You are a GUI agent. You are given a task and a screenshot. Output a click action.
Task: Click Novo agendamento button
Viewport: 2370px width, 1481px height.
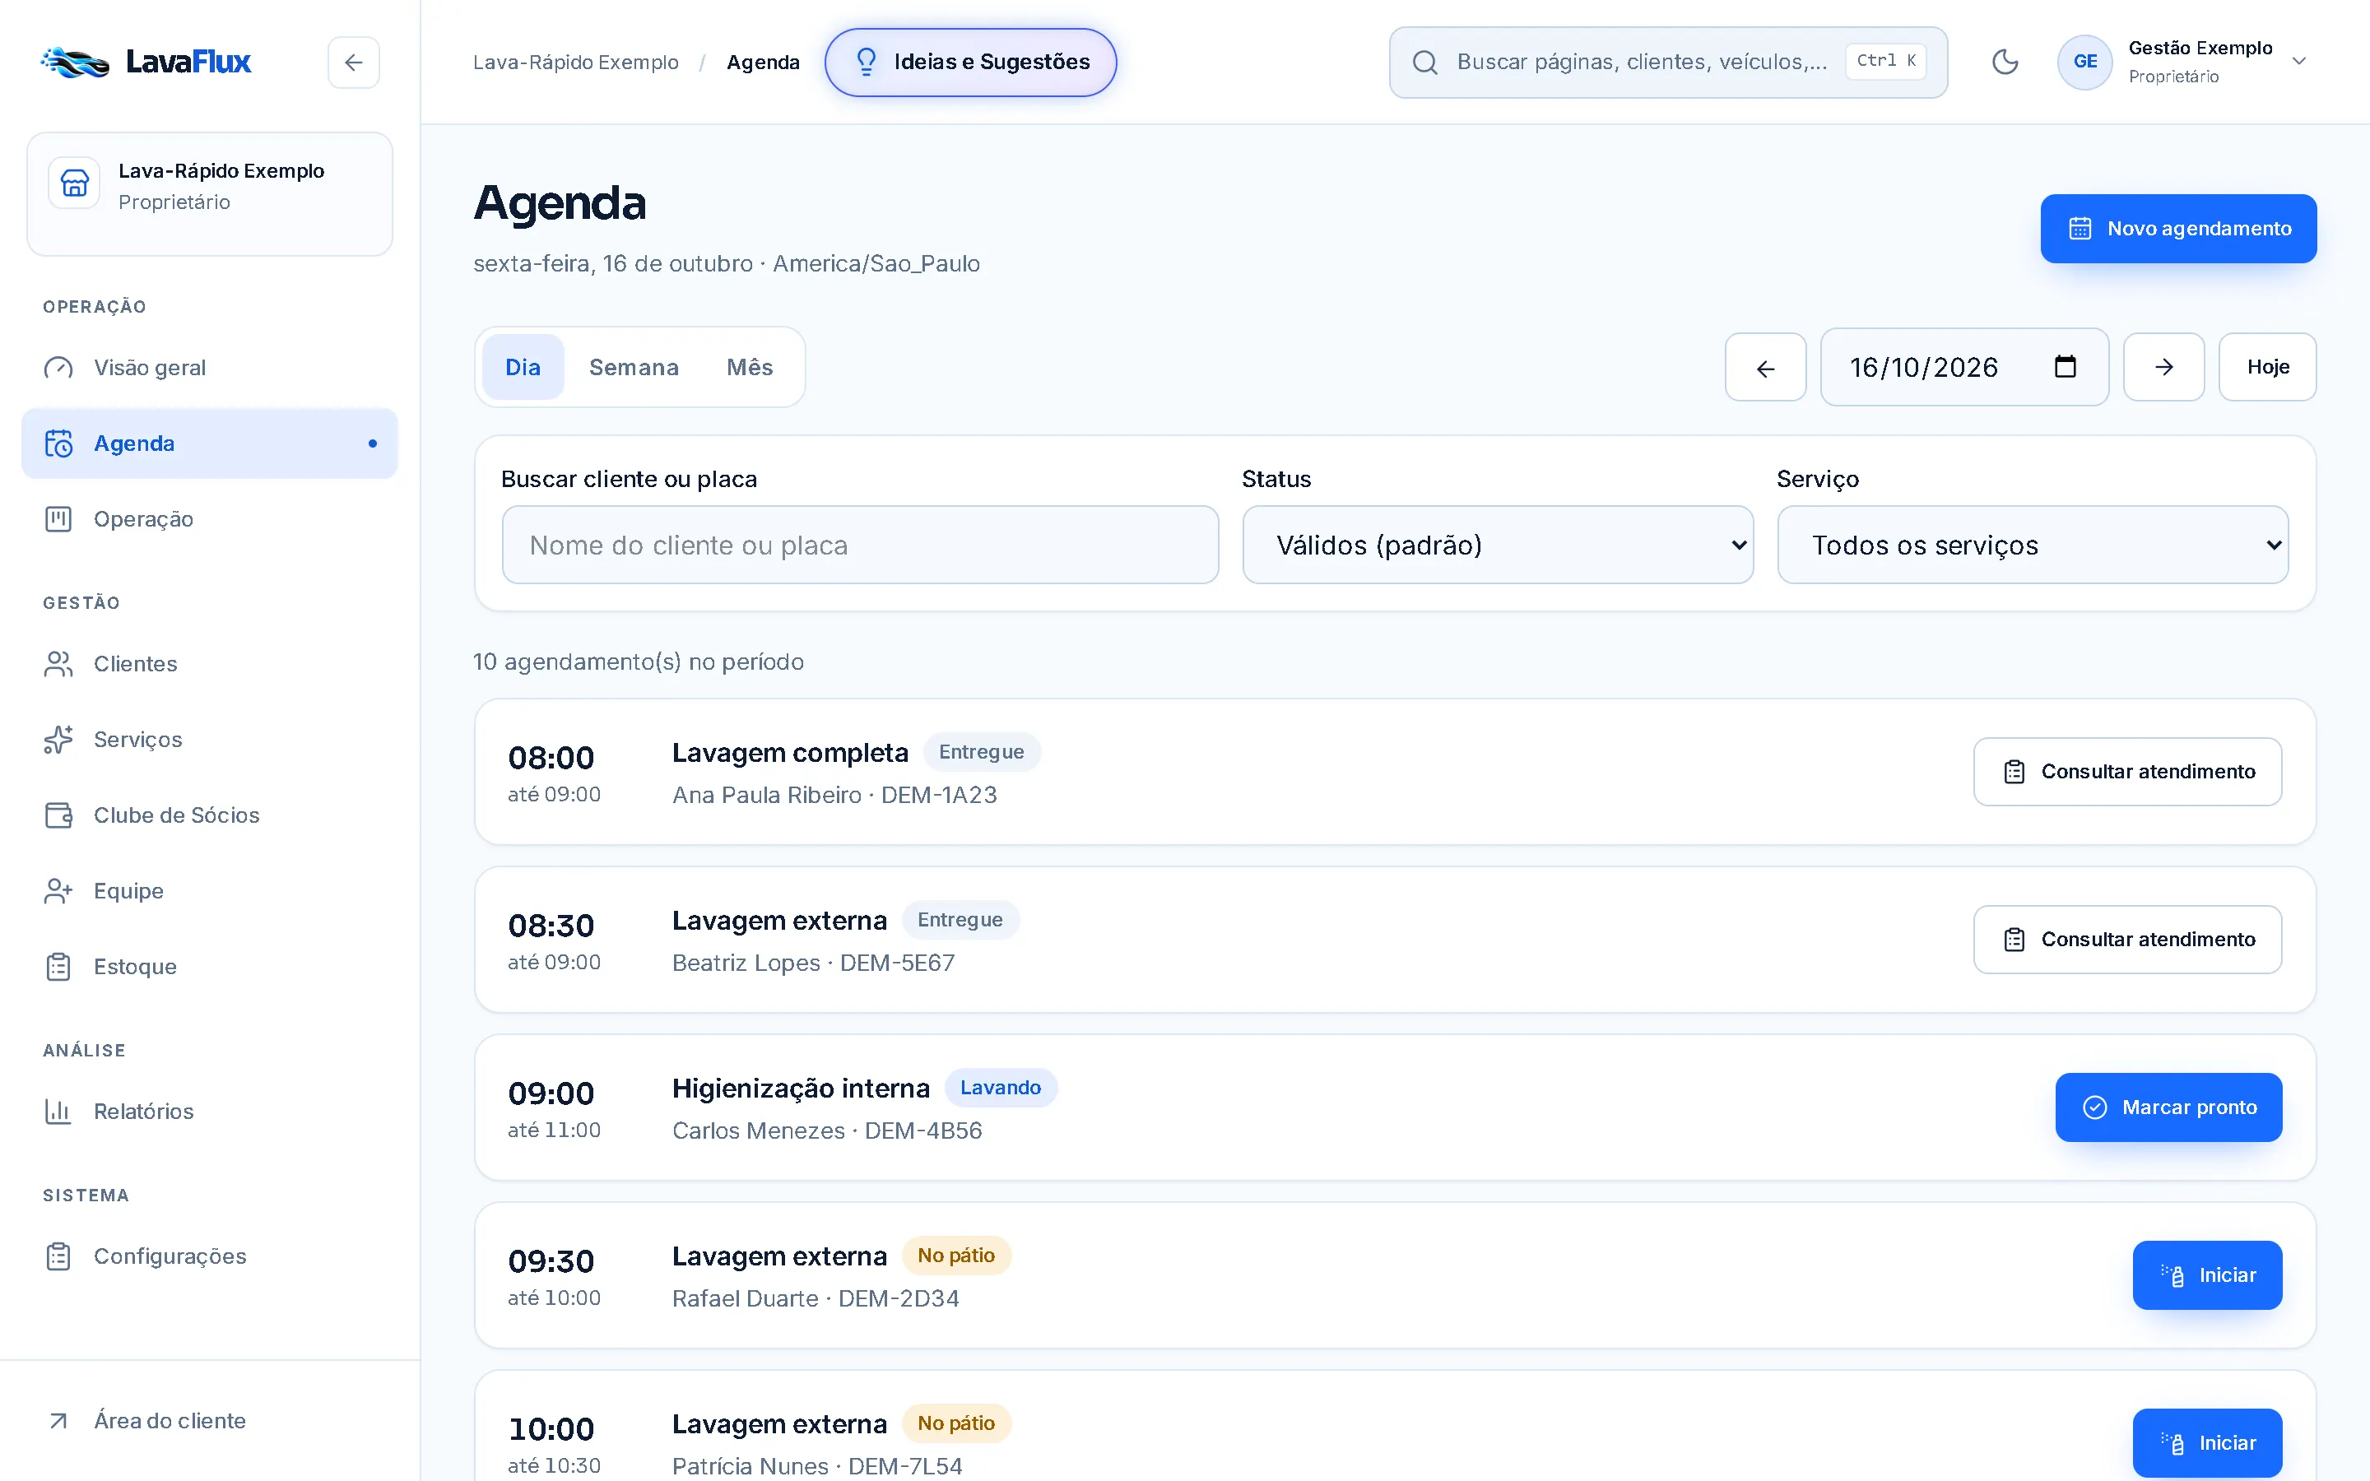point(2178,228)
